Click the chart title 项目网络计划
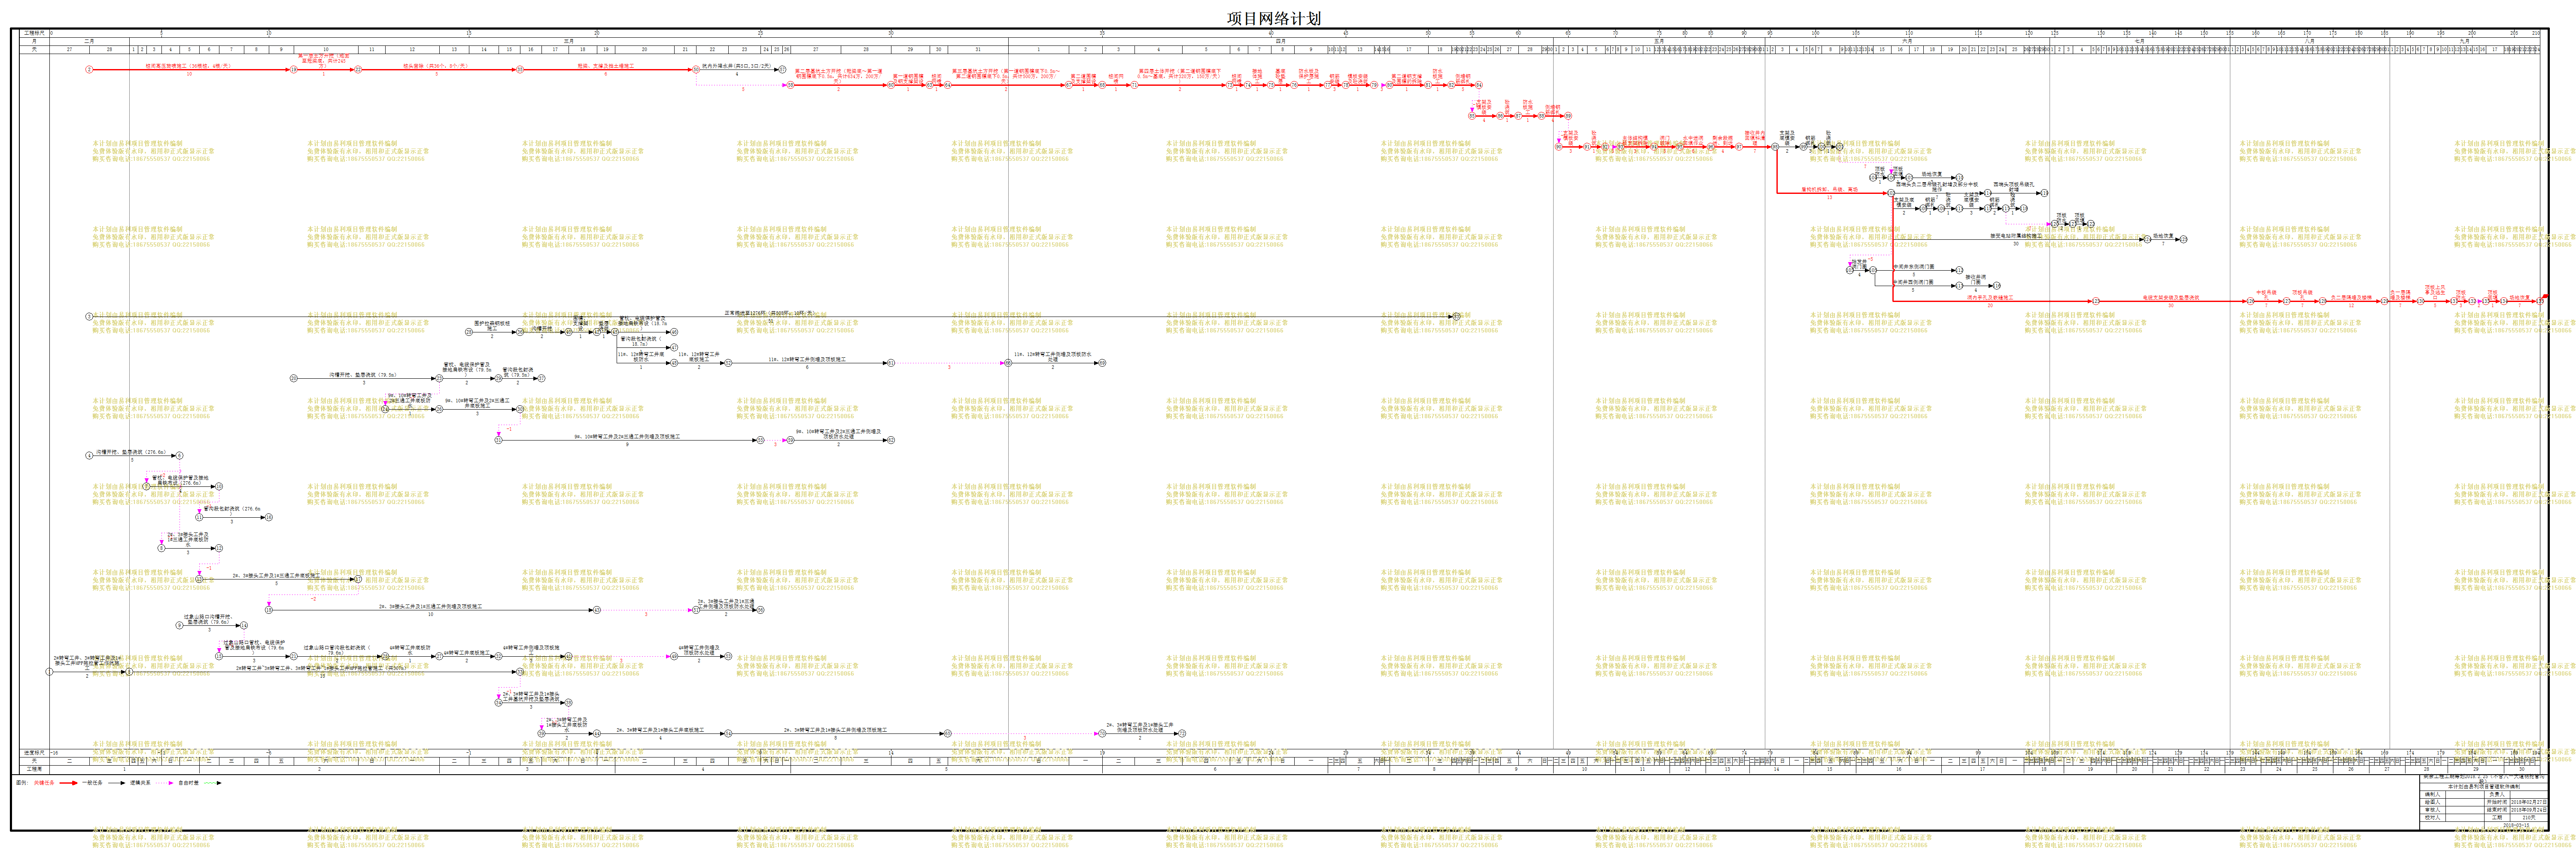The image size is (2576, 848). click(1274, 18)
